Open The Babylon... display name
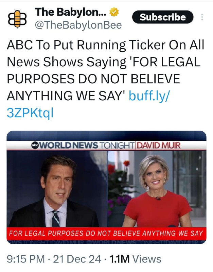 (71, 12)
